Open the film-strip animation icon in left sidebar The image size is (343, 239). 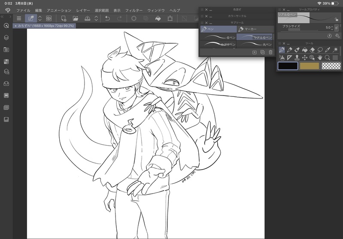tap(6, 96)
